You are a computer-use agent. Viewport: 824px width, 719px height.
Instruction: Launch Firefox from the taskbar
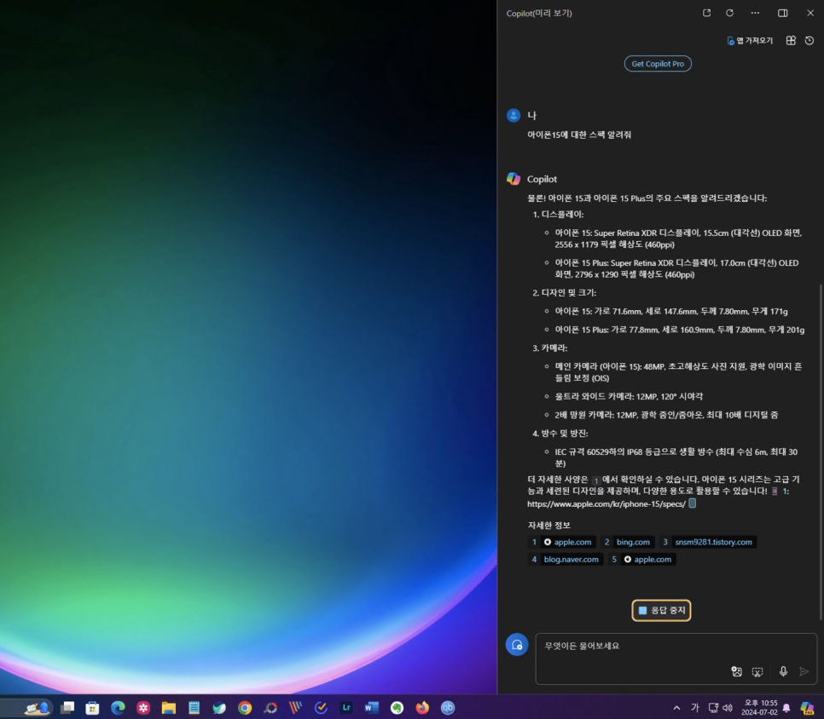point(422,707)
